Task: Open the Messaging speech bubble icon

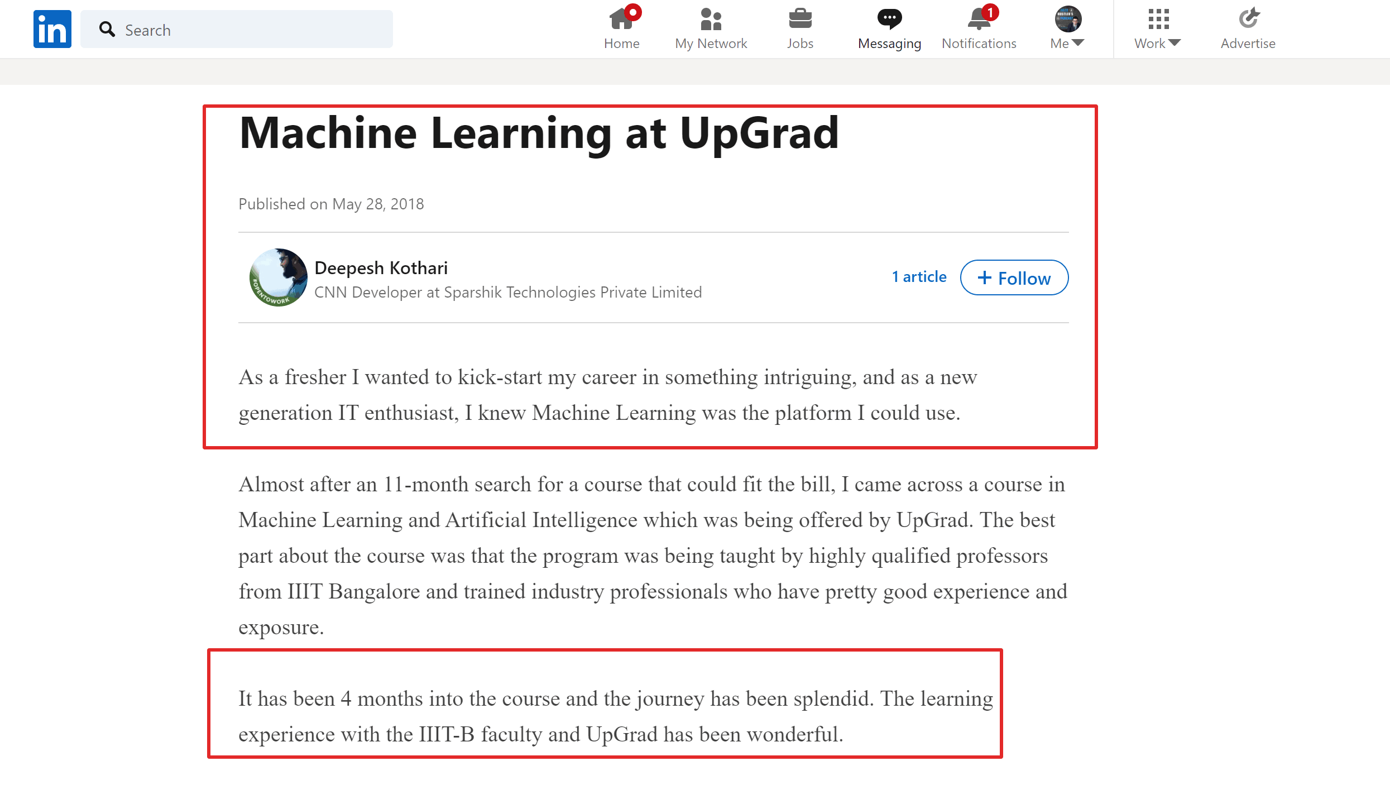Action: click(889, 19)
